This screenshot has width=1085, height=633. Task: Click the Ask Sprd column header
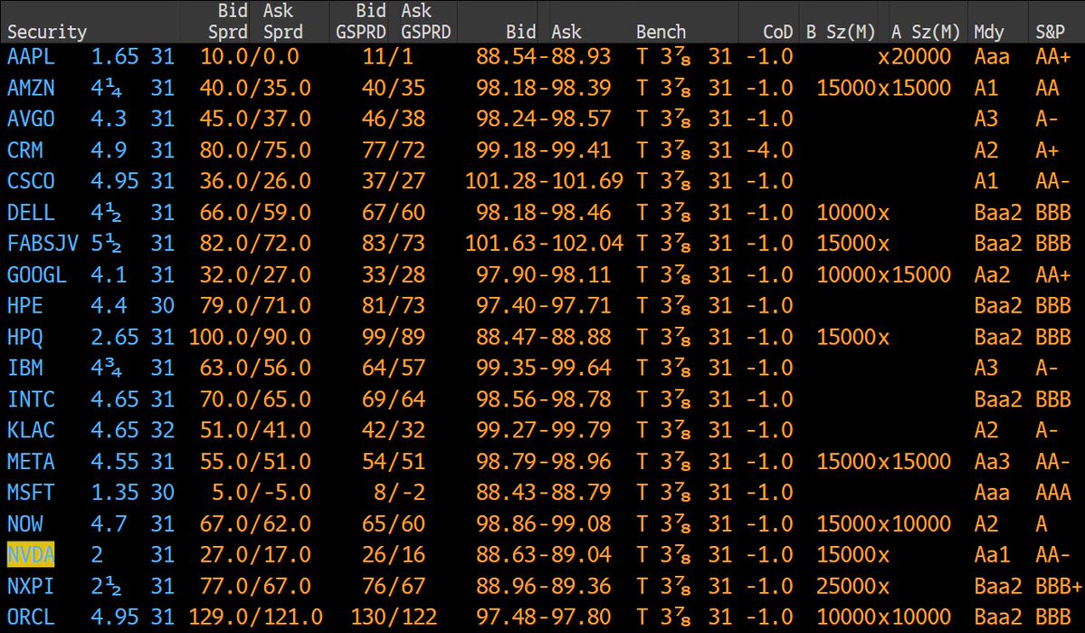click(x=282, y=22)
